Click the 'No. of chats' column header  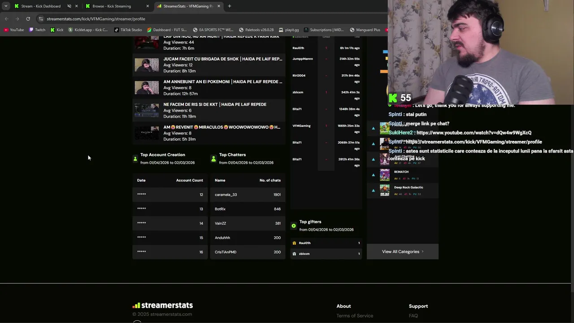(x=270, y=180)
